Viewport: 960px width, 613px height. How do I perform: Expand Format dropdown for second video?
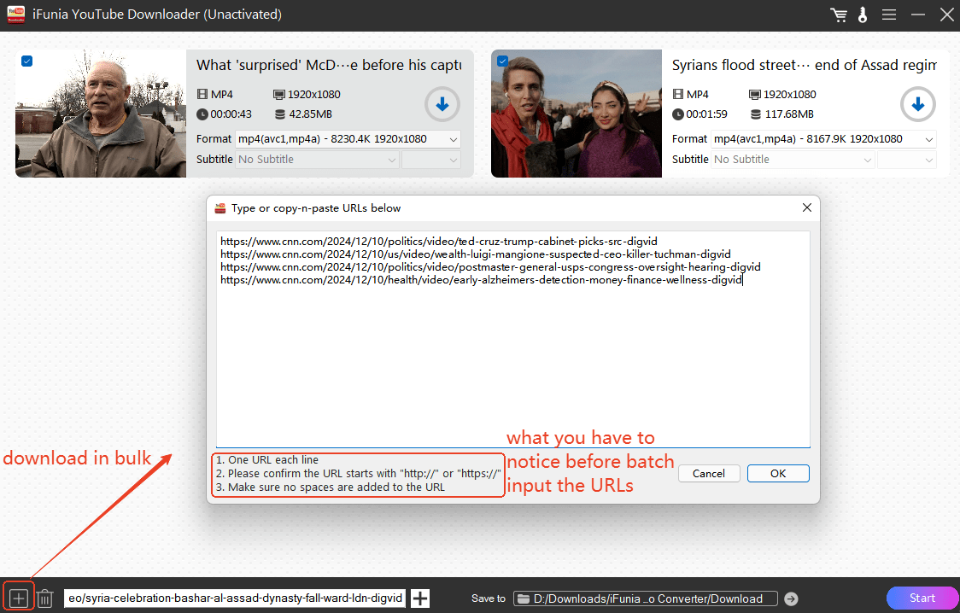823,139
